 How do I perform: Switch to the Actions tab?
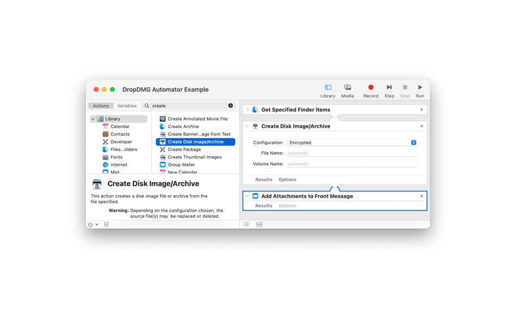(100, 106)
